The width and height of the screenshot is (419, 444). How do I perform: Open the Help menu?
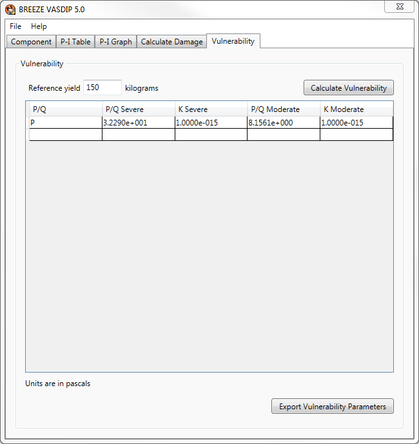click(39, 26)
